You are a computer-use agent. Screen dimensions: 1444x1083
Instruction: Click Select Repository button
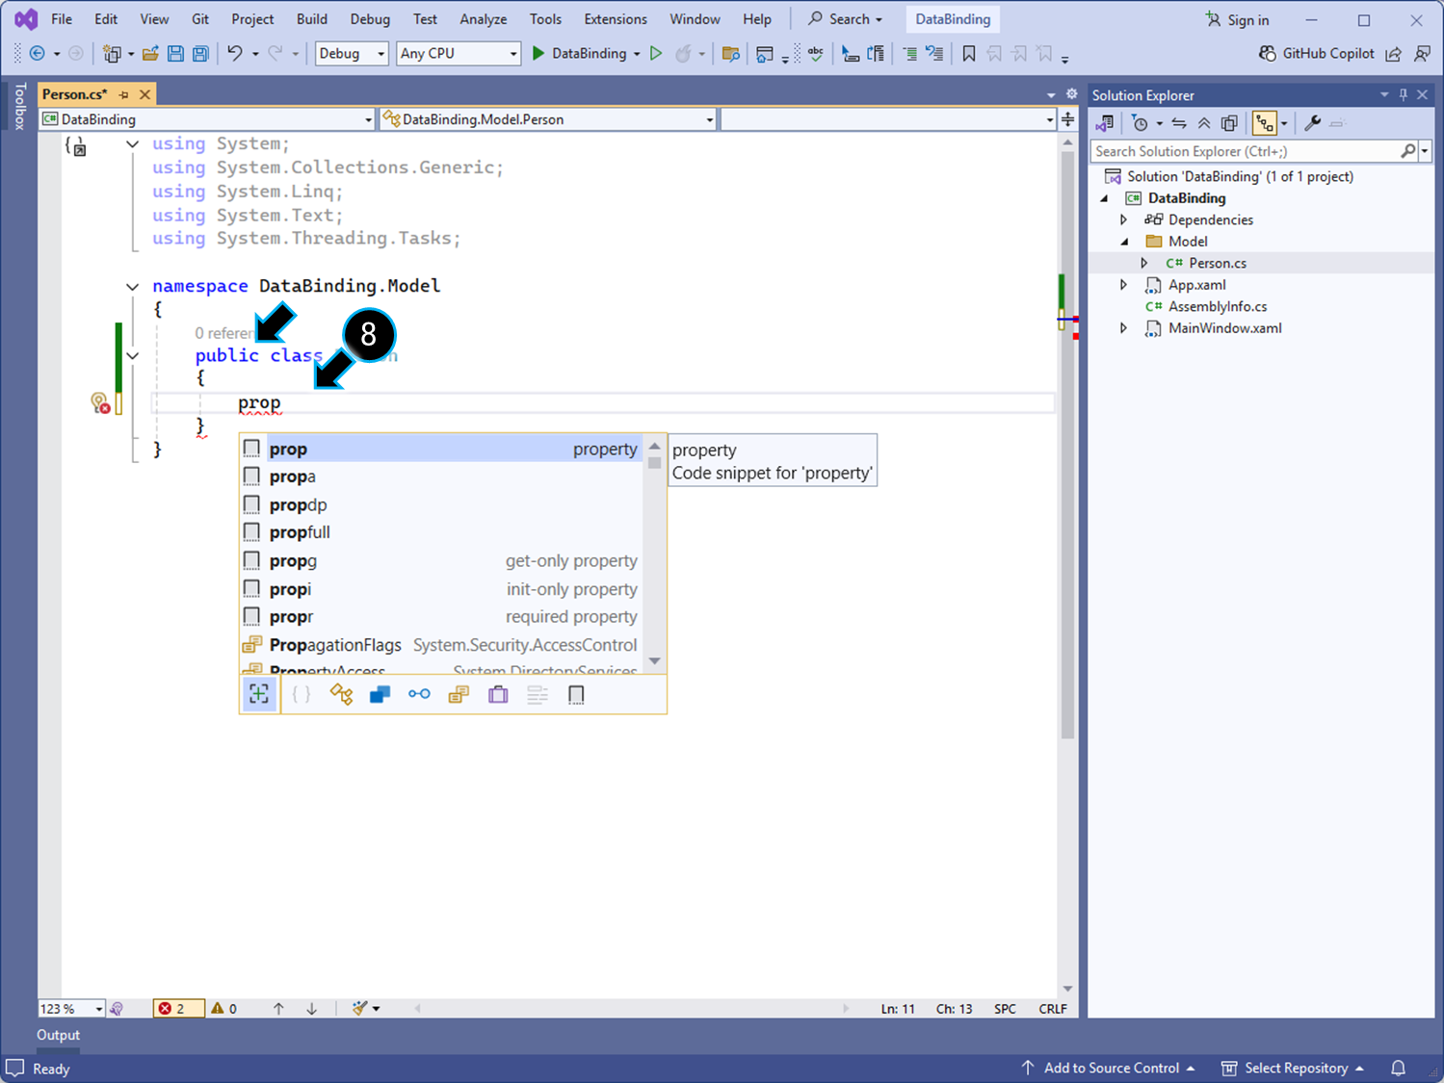(x=1293, y=1068)
